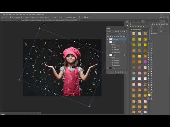Hide the selected top layer
Image resolution: width=170 pixels, height=127 pixels.
point(108,39)
